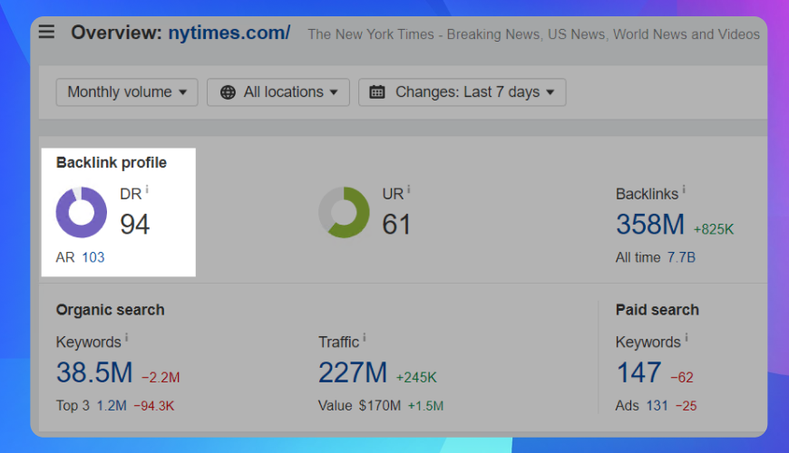
Task: Open the hamburger menu icon
Action: 46,32
